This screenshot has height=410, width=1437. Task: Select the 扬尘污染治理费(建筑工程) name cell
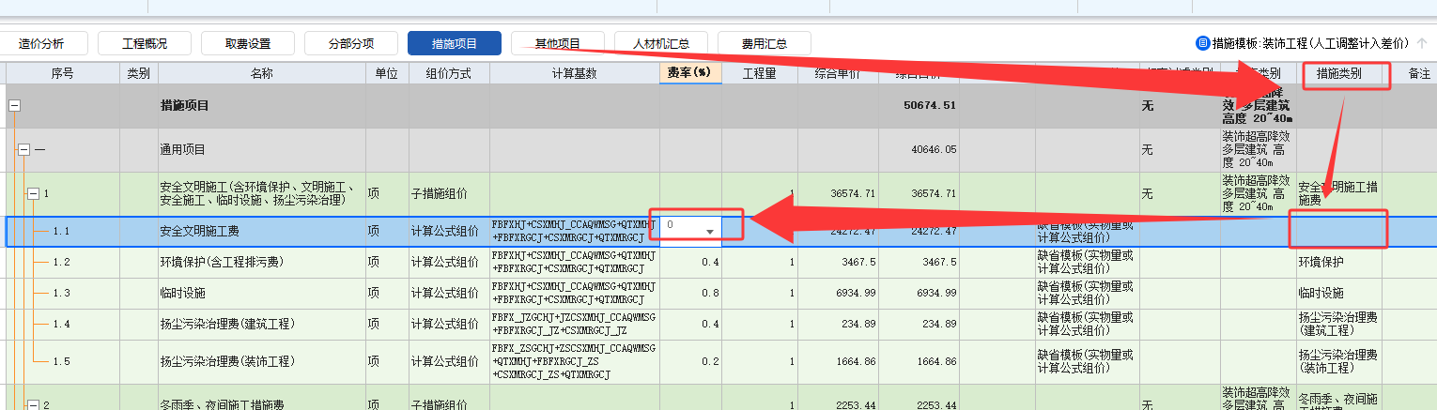(262, 325)
